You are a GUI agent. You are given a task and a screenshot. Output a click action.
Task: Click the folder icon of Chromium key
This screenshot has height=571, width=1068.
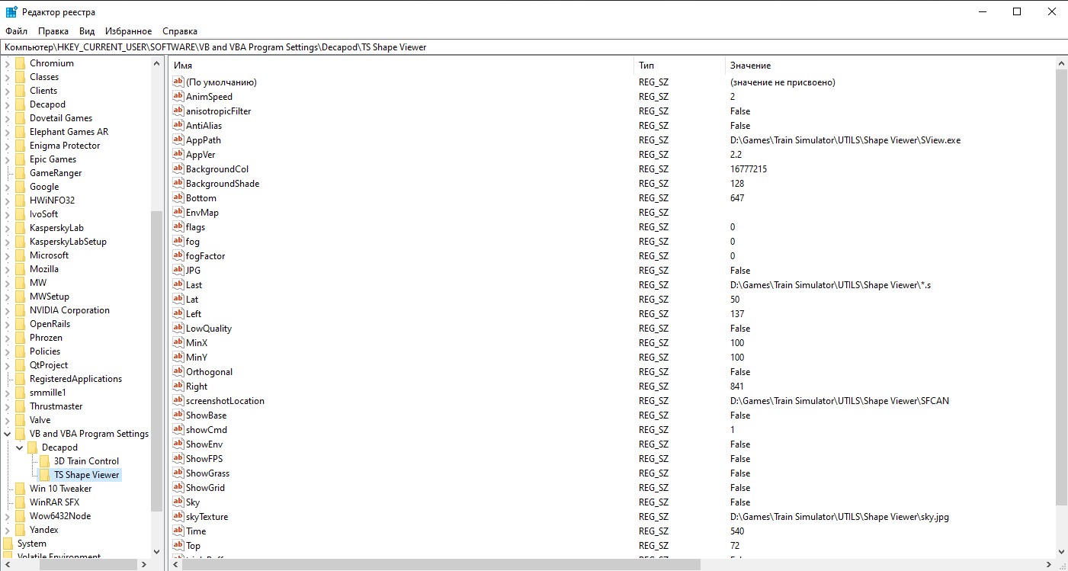pyautogui.click(x=20, y=63)
